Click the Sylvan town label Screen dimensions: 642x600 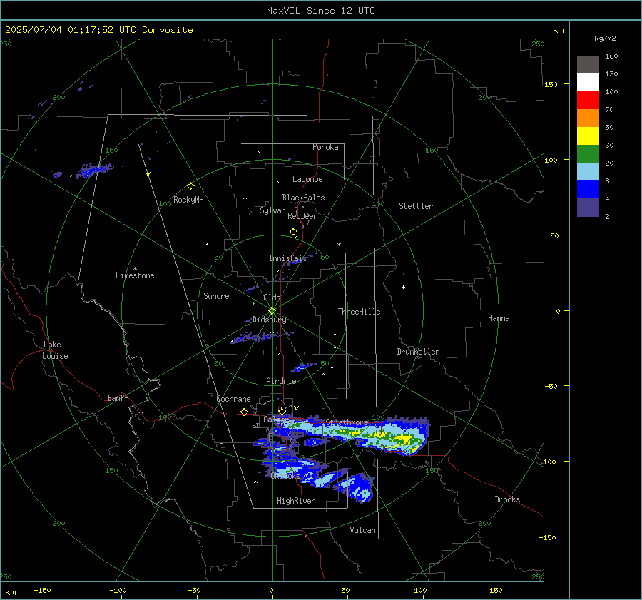click(272, 210)
